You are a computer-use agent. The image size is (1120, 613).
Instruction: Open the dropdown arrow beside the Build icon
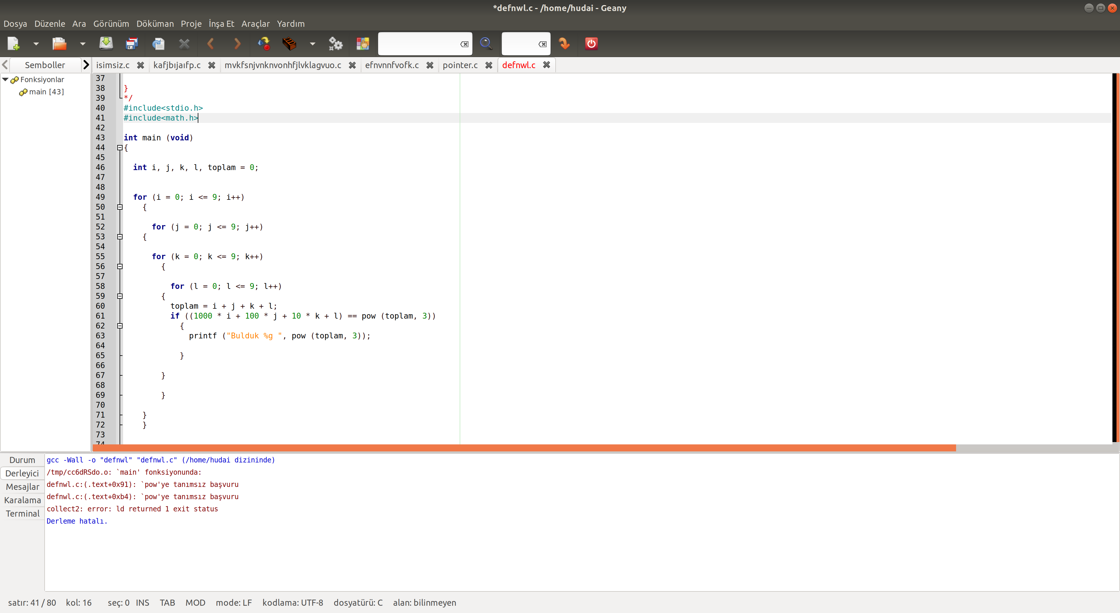click(x=312, y=43)
